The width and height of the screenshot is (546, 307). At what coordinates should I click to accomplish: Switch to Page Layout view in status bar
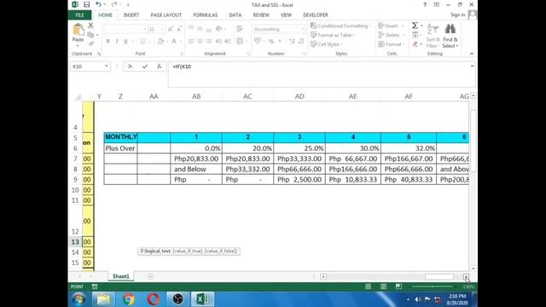coord(383,287)
